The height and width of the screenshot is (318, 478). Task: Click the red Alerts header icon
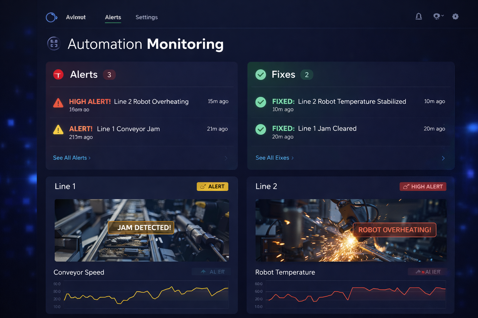[x=58, y=75]
